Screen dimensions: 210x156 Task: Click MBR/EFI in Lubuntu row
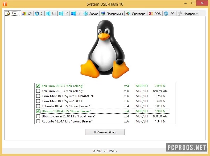(142, 106)
